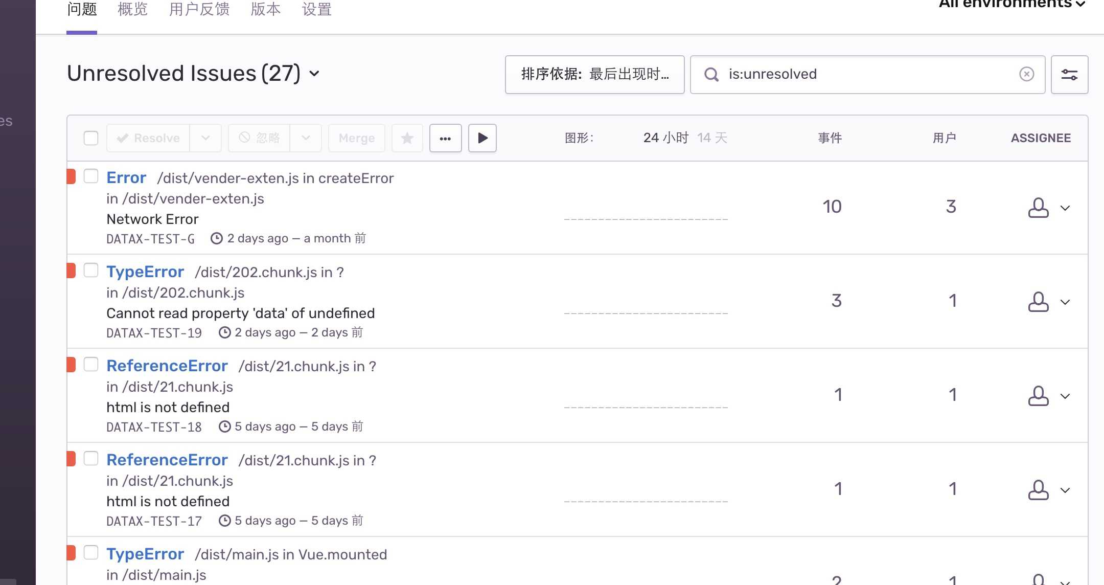Screen dimensions: 1104x585
Task: Expand the Resolve options arrow
Action: coord(205,138)
